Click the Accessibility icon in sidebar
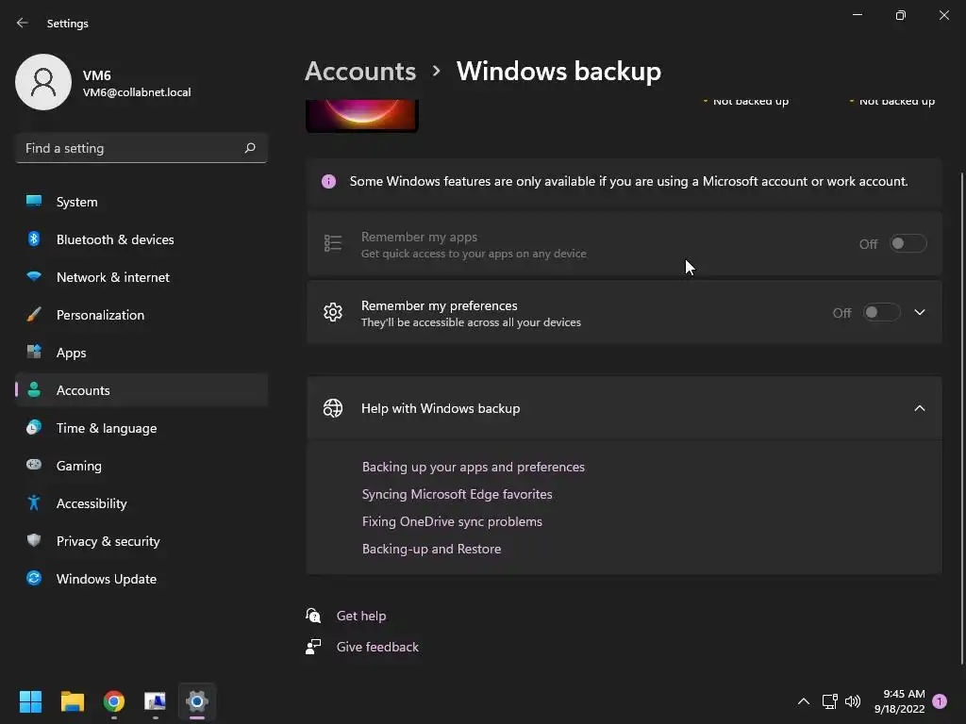966x724 pixels. pos(34,503)
